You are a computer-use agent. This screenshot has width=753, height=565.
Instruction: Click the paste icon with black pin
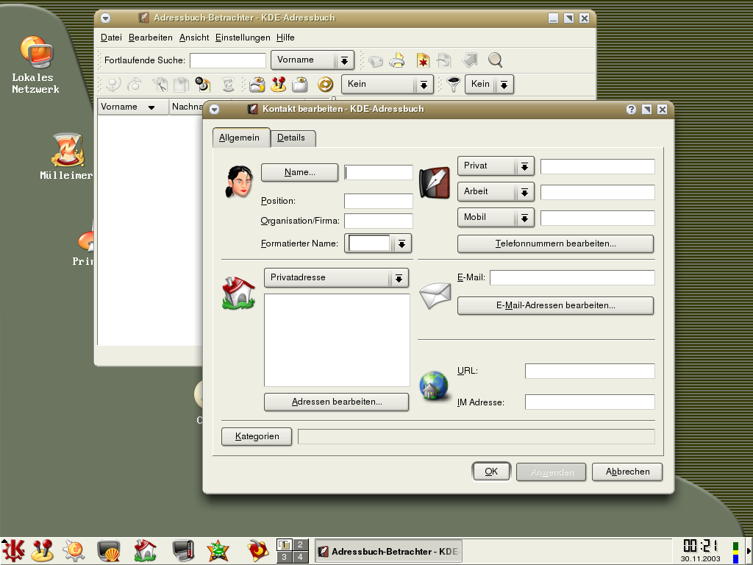[x=203, y=85]
